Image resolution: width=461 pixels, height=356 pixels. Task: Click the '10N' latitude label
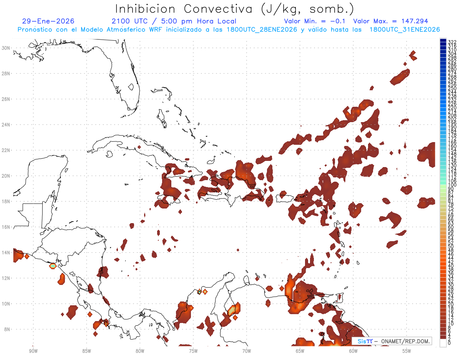pos(6,303)
